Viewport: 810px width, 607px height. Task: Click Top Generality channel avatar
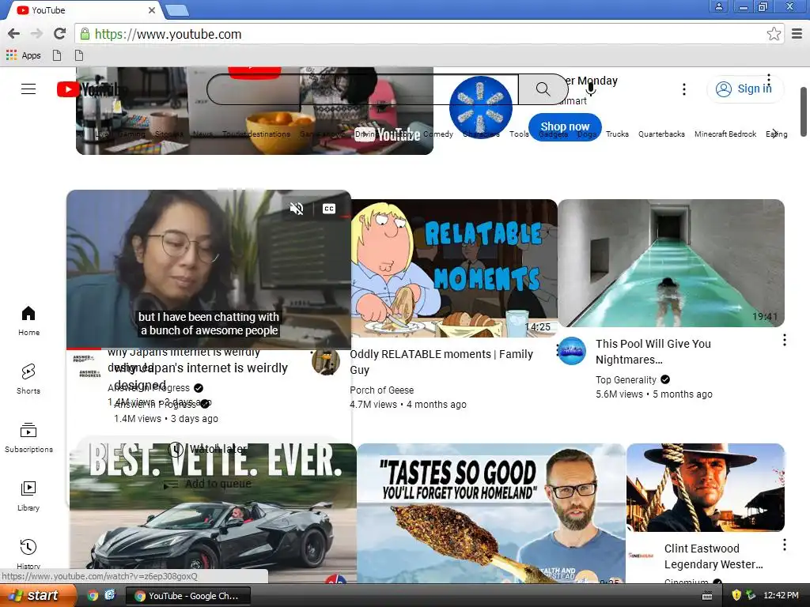(572, 351)
